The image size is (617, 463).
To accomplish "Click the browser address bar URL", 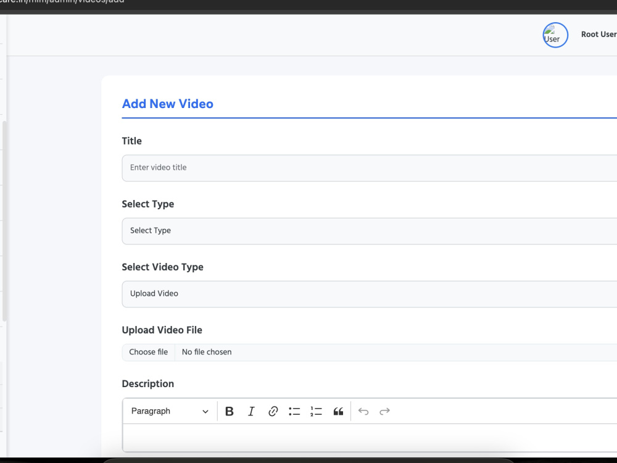I will (x=62, y=2).
